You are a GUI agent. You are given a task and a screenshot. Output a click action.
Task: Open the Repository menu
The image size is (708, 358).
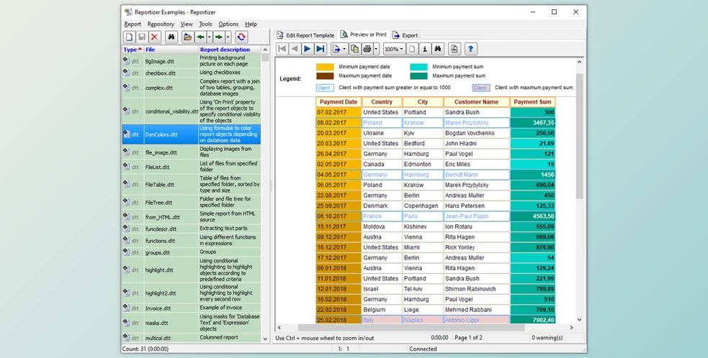pos(161,24)
